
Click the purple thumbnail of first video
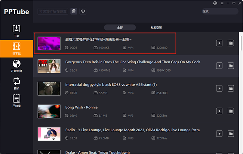coord(49,44)
